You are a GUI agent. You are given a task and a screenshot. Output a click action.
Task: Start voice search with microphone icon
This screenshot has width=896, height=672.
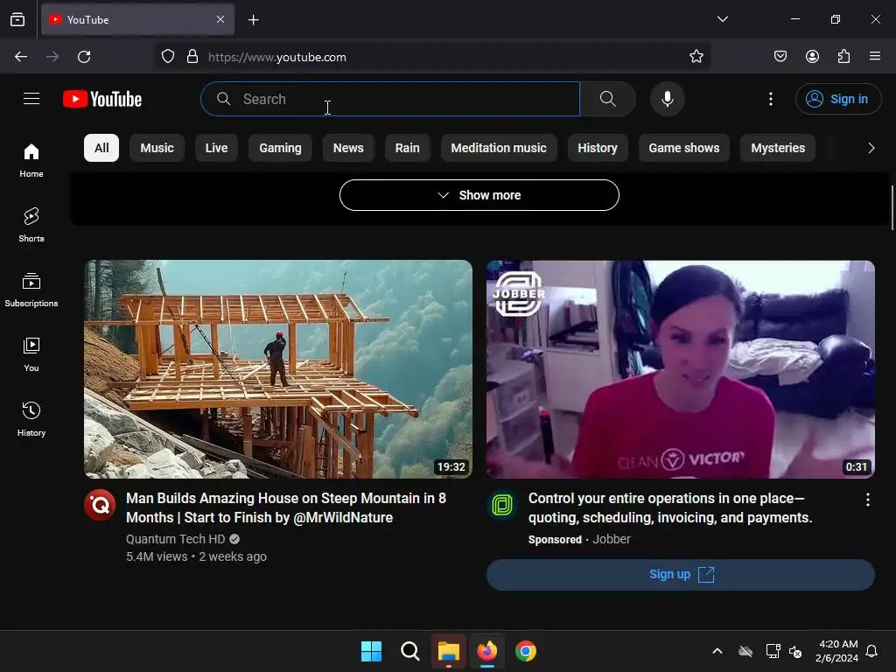point(667,99)
